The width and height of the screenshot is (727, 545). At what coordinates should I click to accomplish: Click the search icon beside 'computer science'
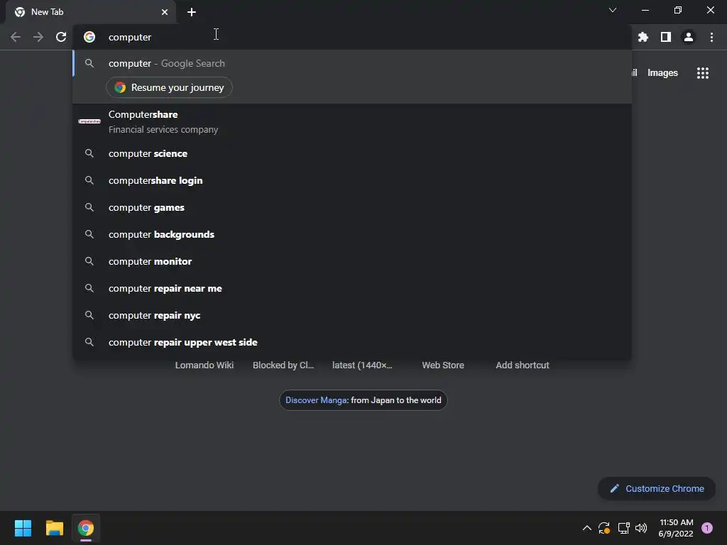click(89, 153)
